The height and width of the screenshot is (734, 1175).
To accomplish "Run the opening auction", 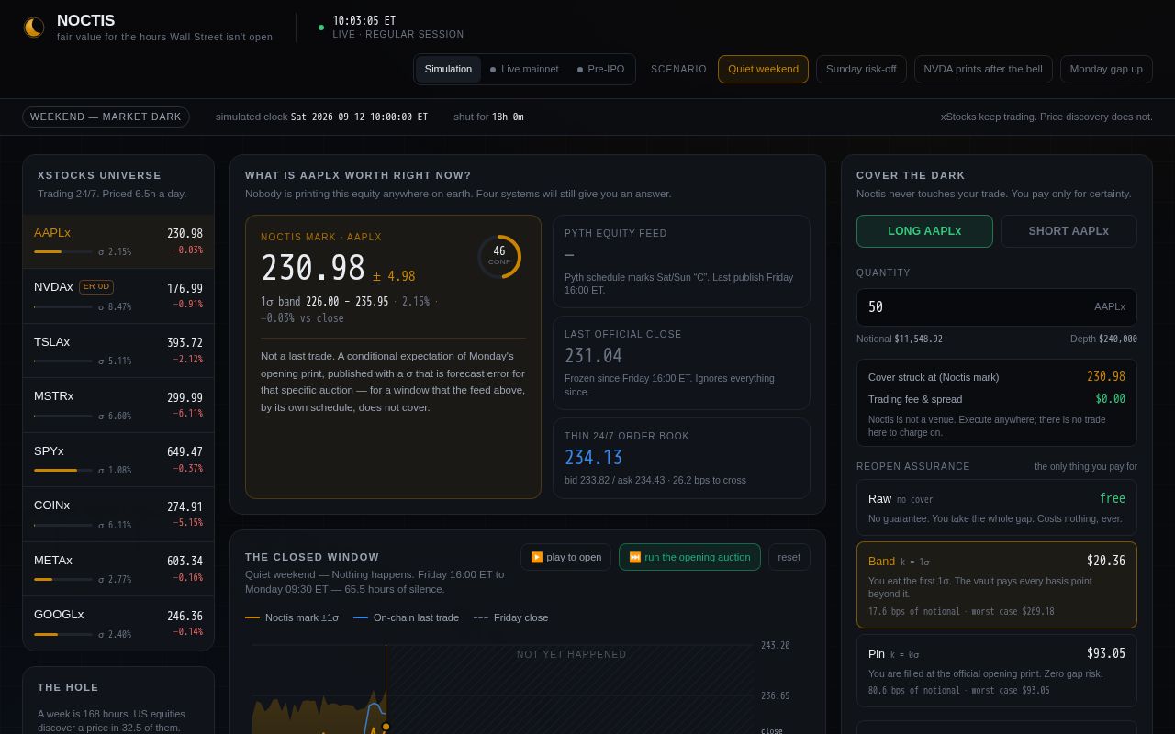I will 689,557.
